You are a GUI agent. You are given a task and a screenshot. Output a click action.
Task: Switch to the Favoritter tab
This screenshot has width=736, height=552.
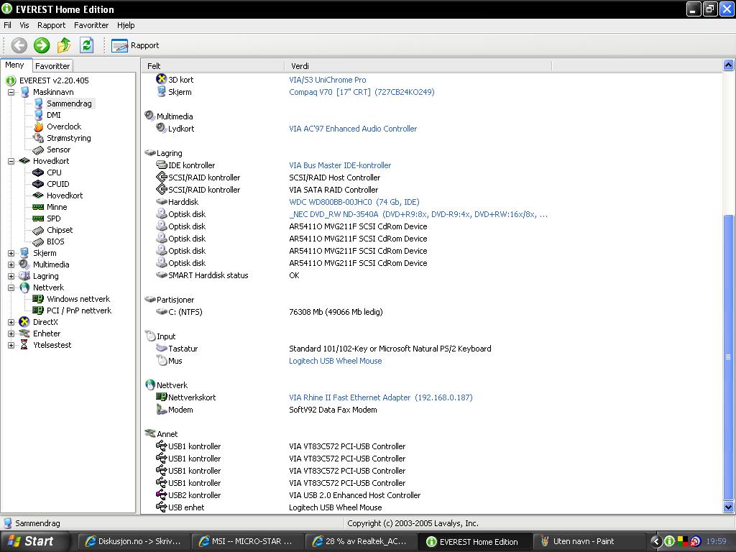(52, 66)
